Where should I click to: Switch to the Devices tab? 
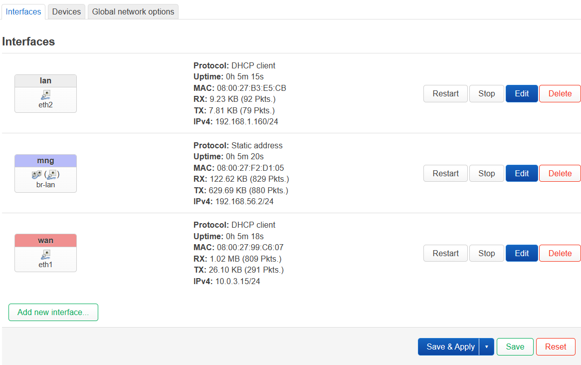(66, 11)
